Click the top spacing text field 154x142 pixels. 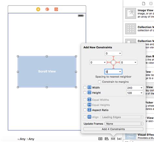pyautogui.click(x=113, y=54)
